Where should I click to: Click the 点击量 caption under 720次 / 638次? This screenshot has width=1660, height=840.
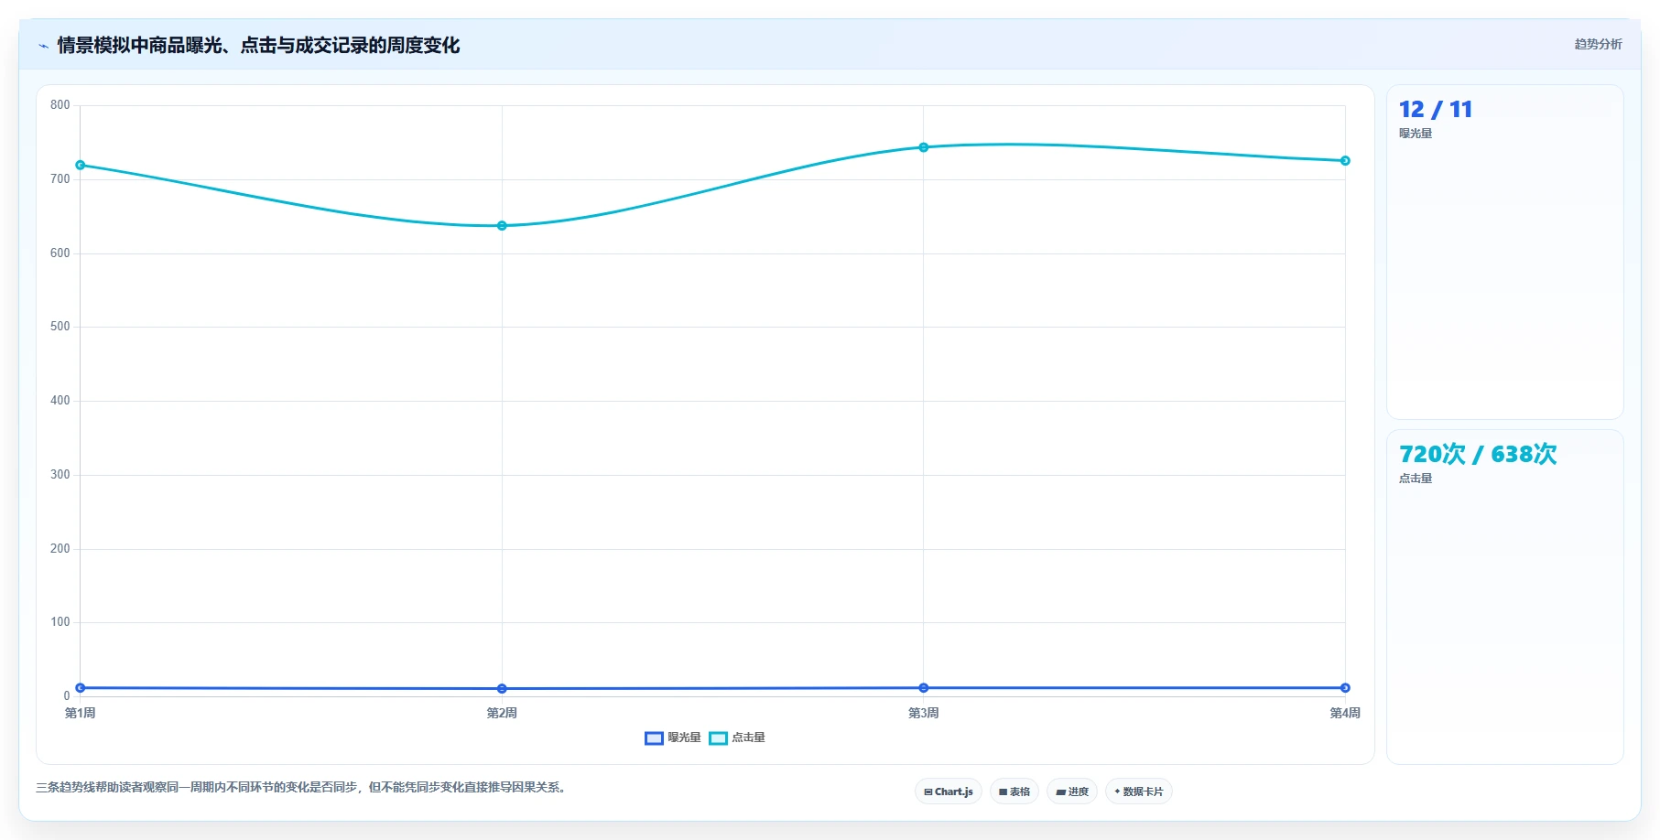[x=1416, y=479]
